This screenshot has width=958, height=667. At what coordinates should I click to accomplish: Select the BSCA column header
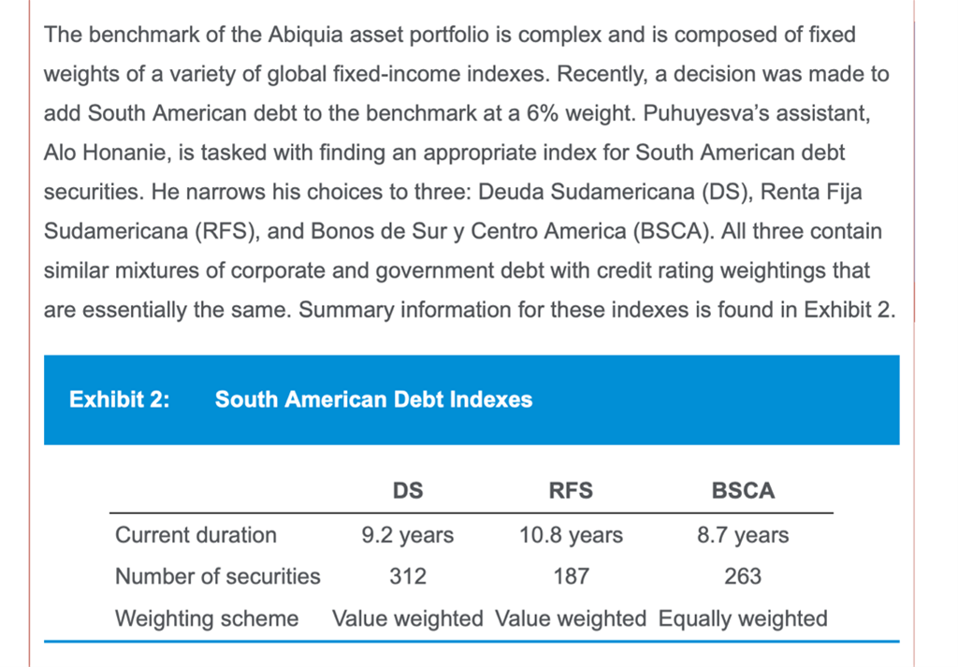point(743,490)
